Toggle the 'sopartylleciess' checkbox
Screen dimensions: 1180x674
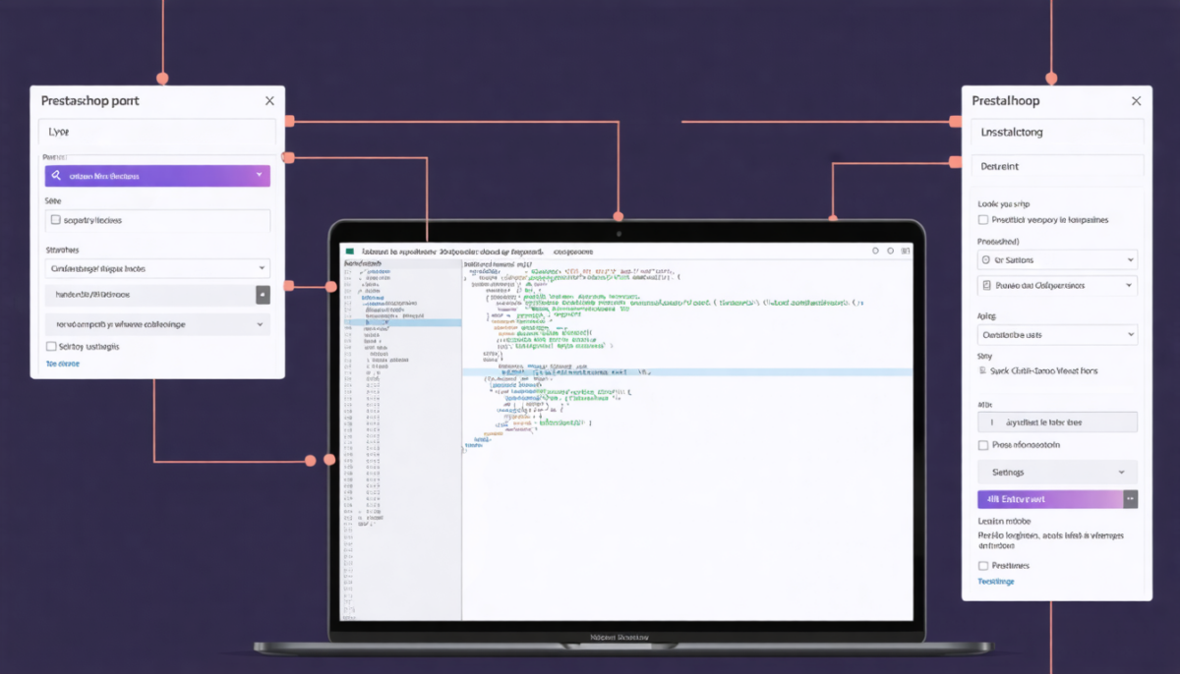(55, 220)
